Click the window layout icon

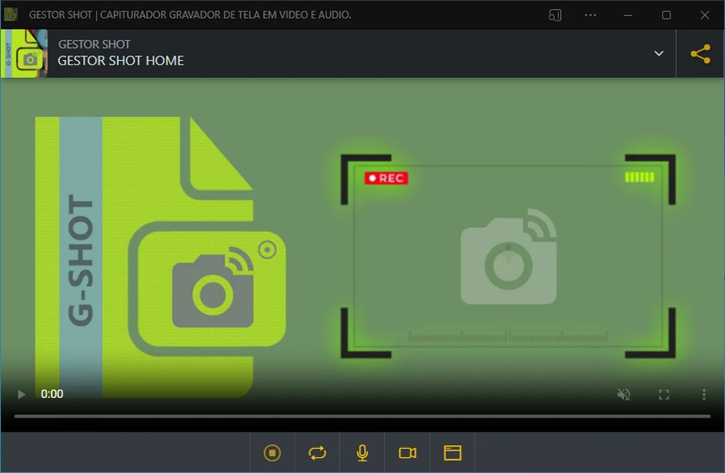[453, 453]
